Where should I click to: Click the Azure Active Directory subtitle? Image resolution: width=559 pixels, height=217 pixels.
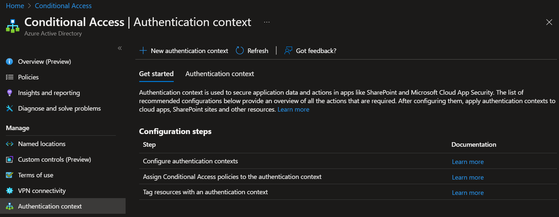tap(53, 34)
